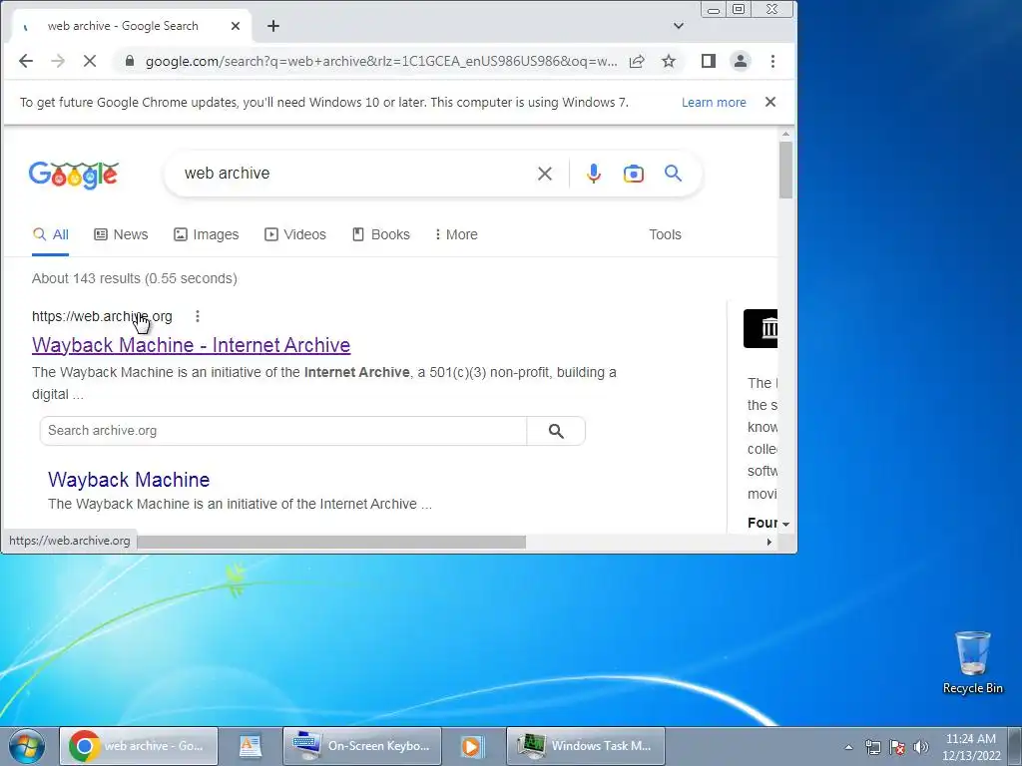Open the search Tools options
The width and height of the screenshot is (1022, 766).
coord(665,234)
